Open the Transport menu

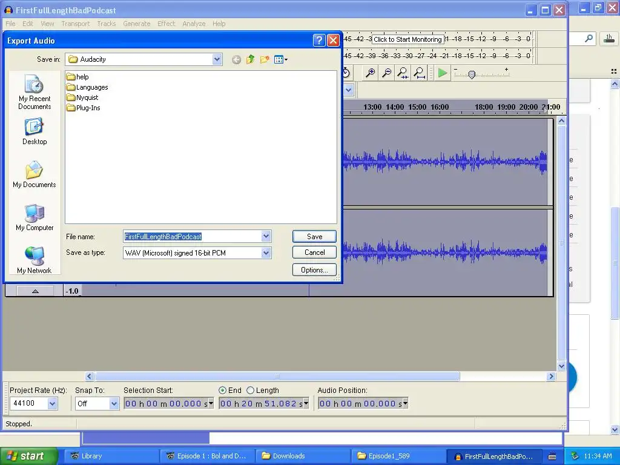pyautogui.click(x=76, y=24)
